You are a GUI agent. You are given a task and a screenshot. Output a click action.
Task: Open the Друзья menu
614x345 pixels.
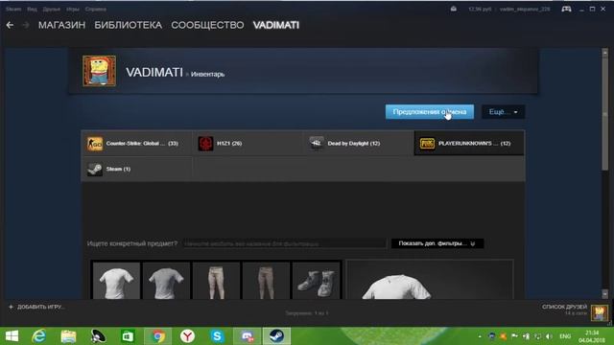point(51,9)
